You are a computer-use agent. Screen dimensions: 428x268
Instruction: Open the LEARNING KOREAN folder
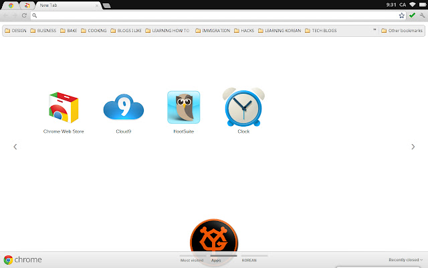pos(280,31)
